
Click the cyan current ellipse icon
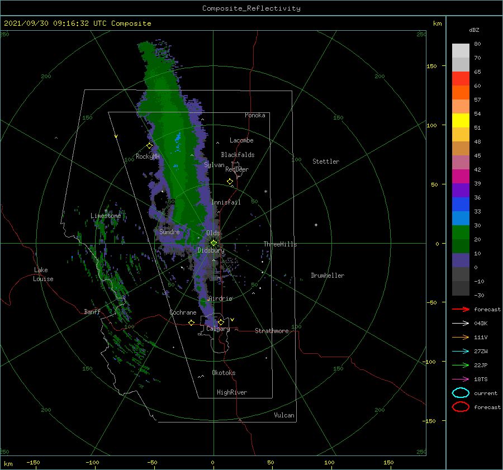(x=461, y=393)
